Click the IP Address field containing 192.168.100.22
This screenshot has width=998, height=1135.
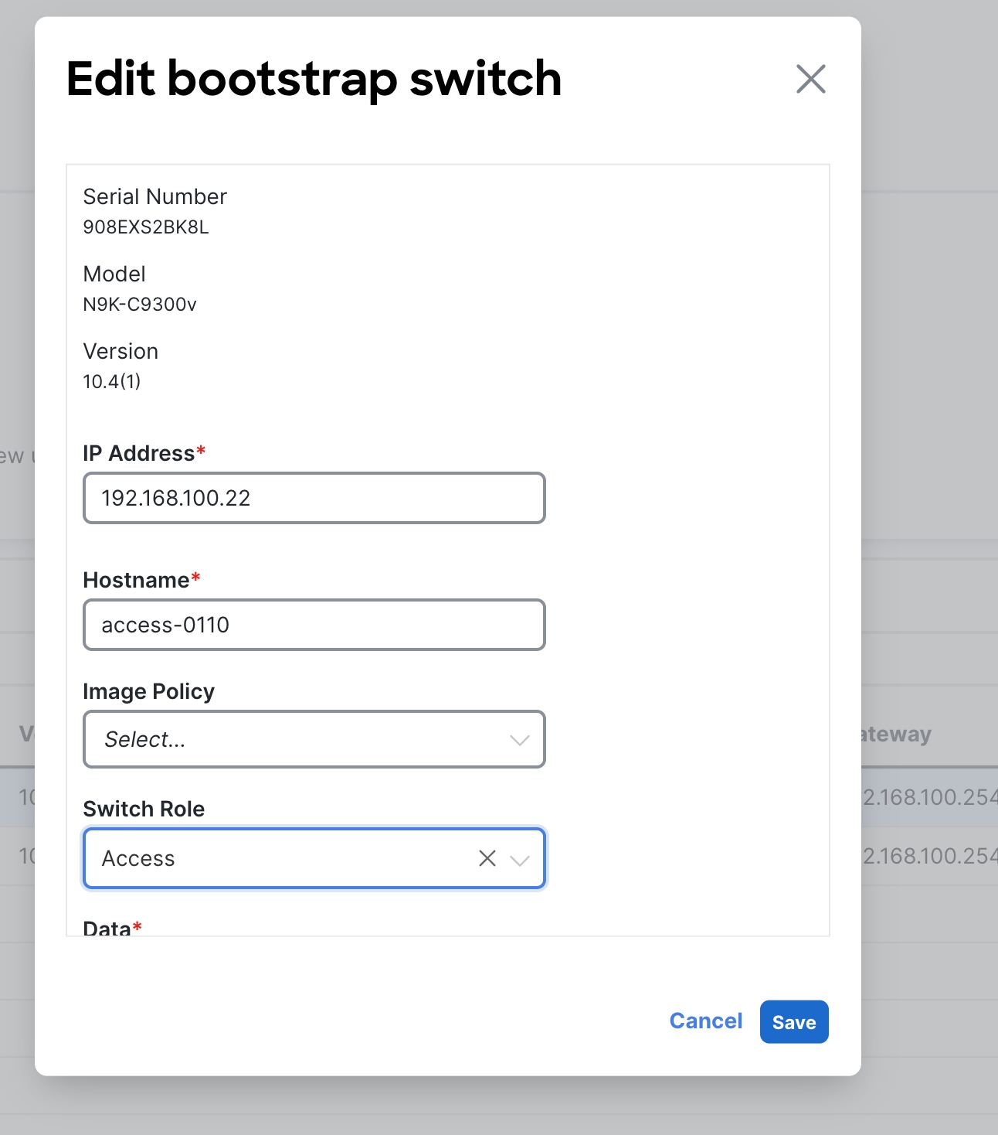click(x=314, y=498)
